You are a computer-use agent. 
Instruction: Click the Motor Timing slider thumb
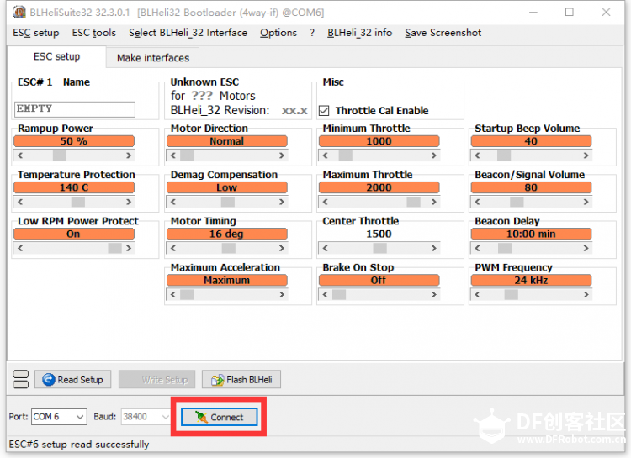229,248
